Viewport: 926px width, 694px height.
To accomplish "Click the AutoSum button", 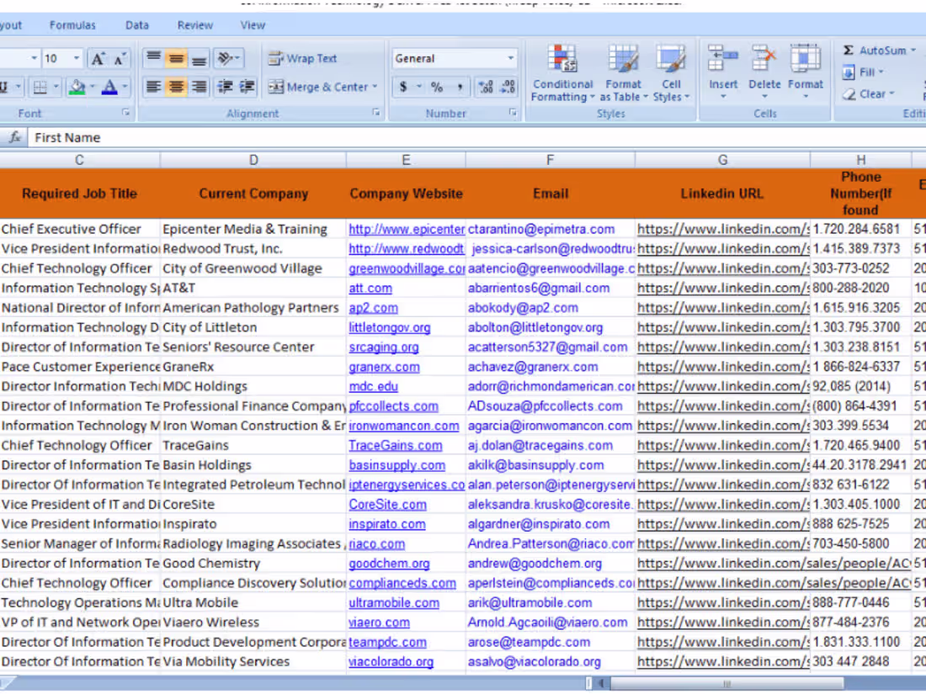I will [x=875, y=50].
